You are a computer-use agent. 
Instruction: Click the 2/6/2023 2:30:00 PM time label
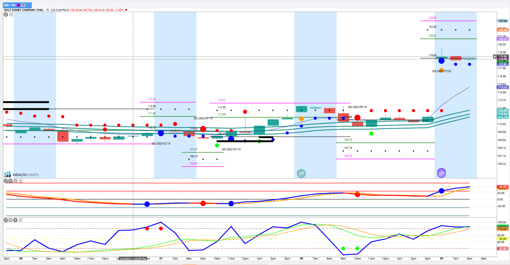(133, 259)
